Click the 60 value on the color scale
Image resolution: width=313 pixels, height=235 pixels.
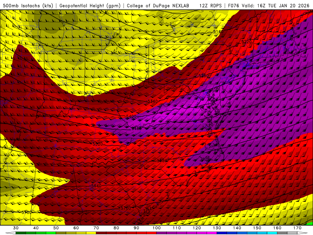pos(76,228)
